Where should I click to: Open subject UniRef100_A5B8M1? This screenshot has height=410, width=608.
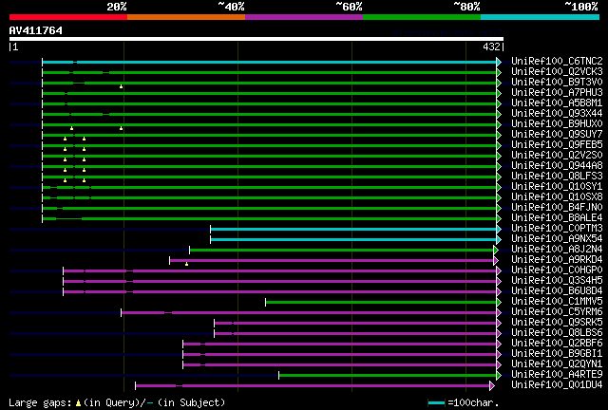click(557, 103)
